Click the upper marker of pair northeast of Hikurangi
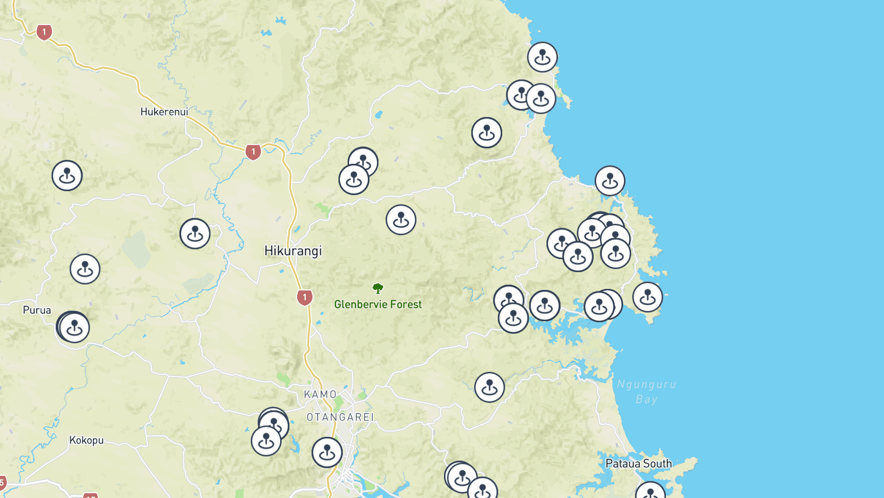This screenshot has width=884, height=498. (x=364, y=161)
